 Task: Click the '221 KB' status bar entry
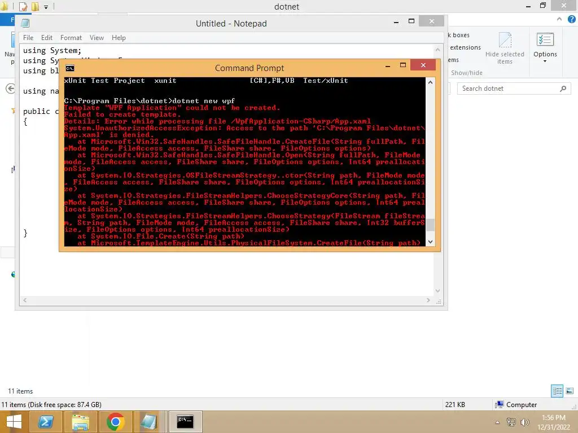[x=455, y=404]
